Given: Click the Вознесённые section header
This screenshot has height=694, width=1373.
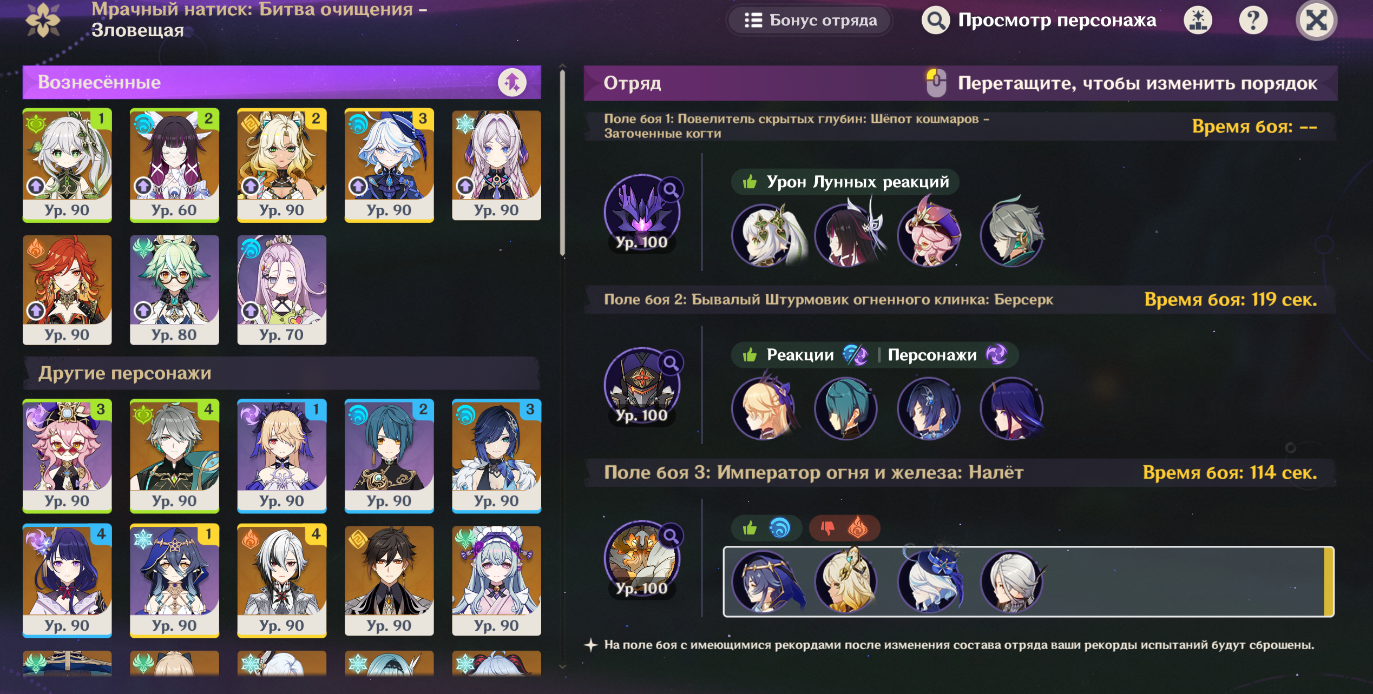Looking at the screenshot, I should (281, 82).
